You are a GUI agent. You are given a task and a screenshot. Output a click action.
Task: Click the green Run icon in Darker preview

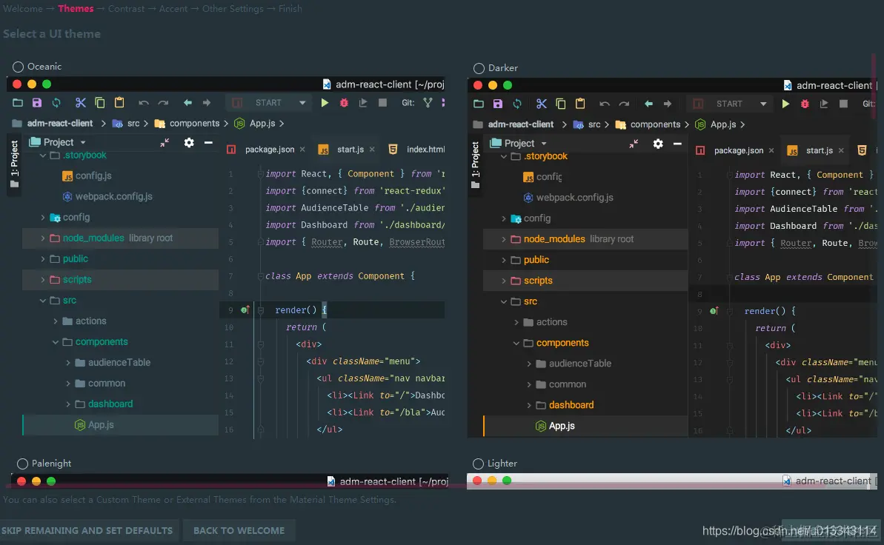pyautogui.click(x=786, y=104)
